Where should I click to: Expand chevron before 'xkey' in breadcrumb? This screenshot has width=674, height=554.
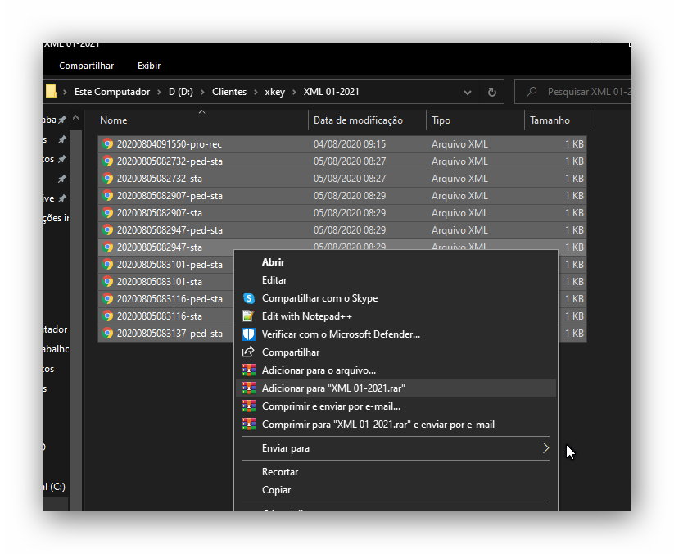[256, 92]
